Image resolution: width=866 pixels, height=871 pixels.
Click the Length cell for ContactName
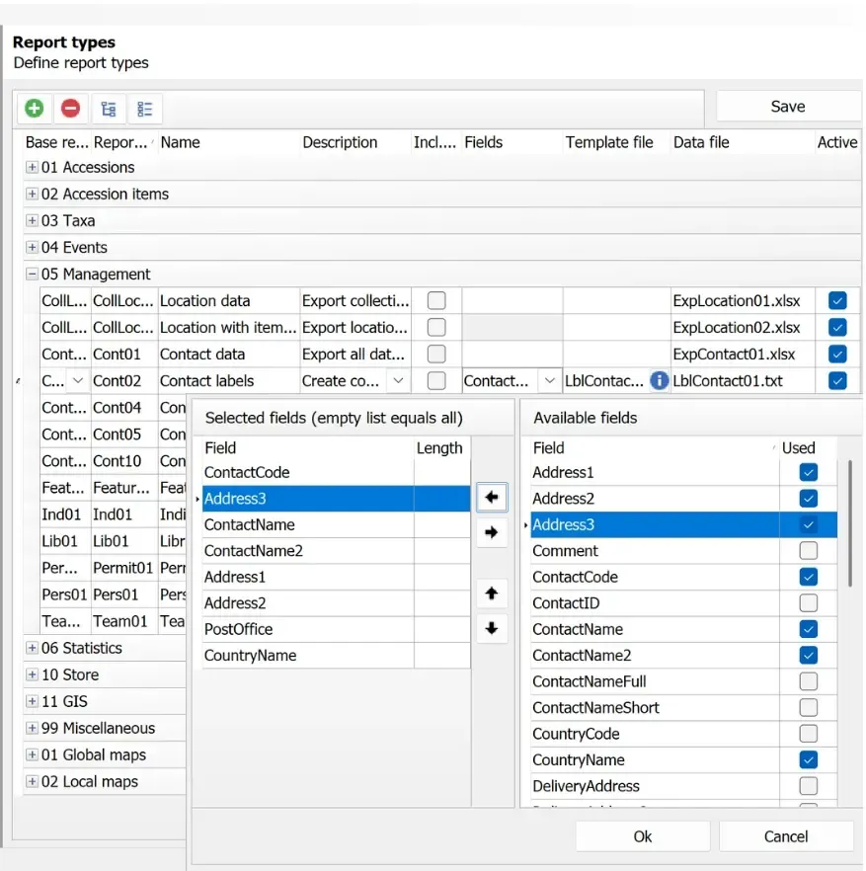[x=442, y=524]
